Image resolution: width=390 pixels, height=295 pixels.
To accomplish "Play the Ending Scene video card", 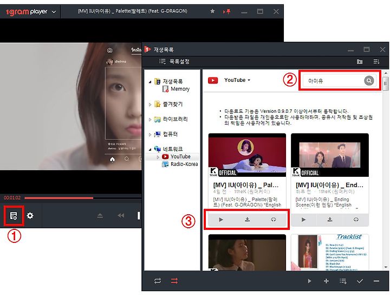I will [x=303, y=220].
